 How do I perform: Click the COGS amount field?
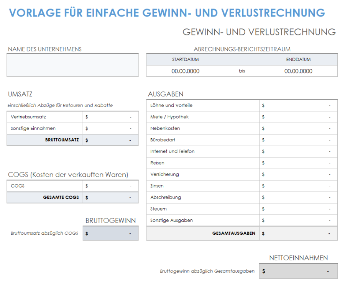pos(110,186)
